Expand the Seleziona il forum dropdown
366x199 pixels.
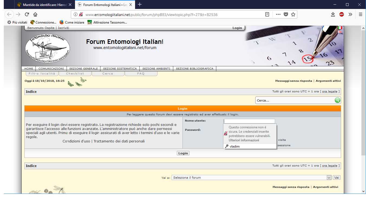point(251,178)
